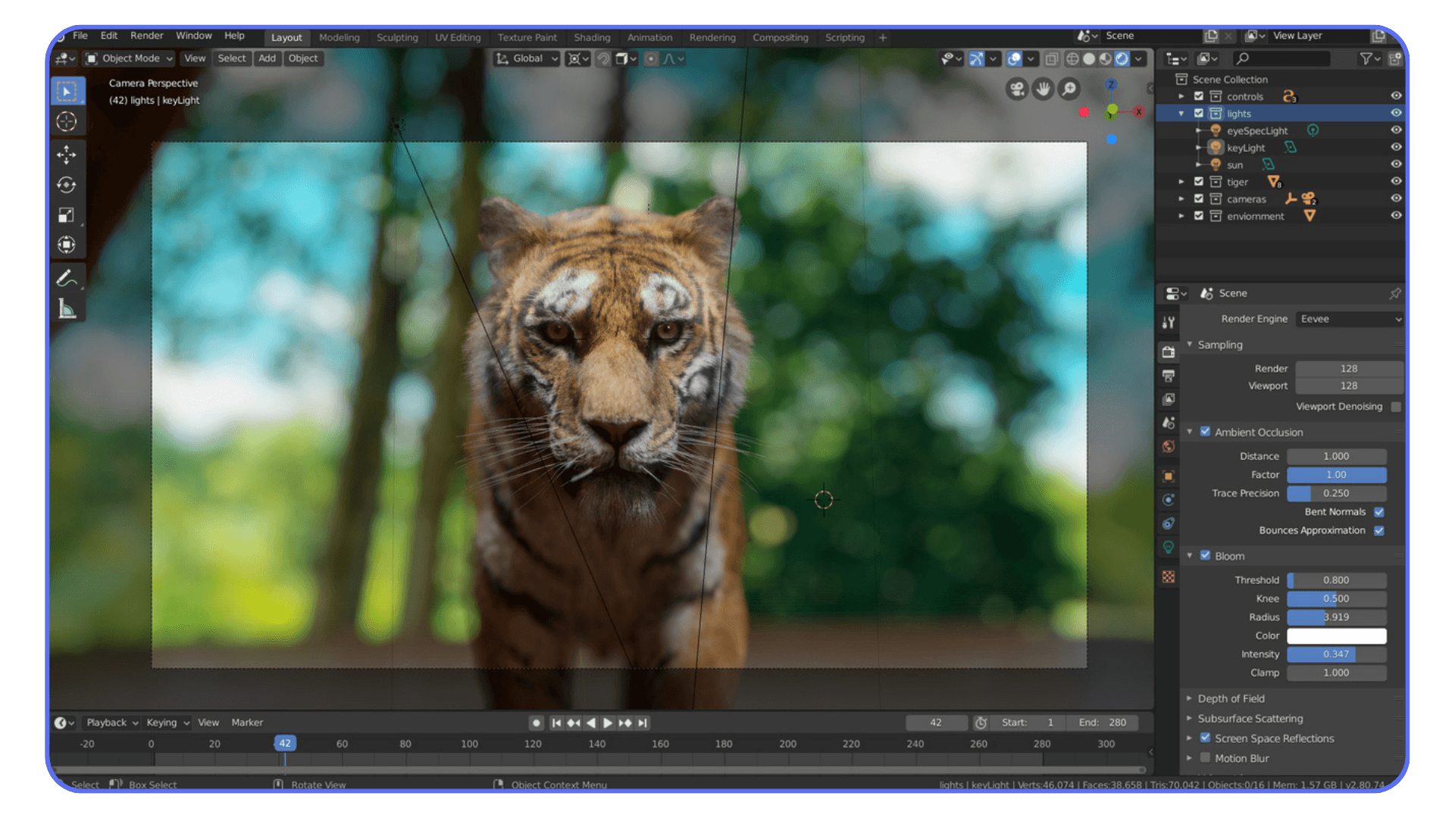Hide the keyLight light in the outliner
Viewport: 1455px width, 818px height.
coord(1396,147)
